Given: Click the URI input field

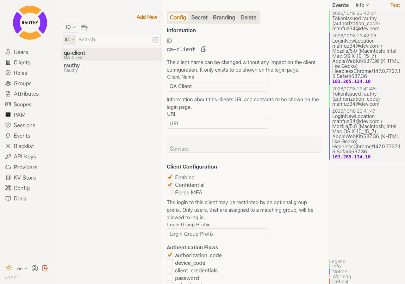Looking at the screenshot, I should 217,123.
